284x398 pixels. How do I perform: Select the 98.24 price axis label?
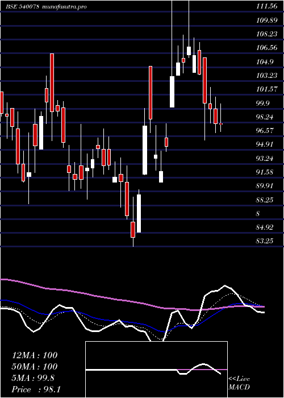tap(265, 117)
